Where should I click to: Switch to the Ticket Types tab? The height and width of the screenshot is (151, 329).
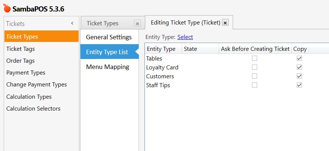[103, 23]
